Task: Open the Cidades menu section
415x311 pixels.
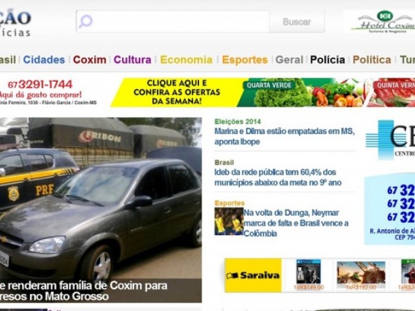Action: pyautogui.click(x=44, y=60)
